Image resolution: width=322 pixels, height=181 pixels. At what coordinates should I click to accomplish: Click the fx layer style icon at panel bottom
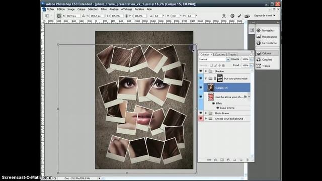coord(215,160)
